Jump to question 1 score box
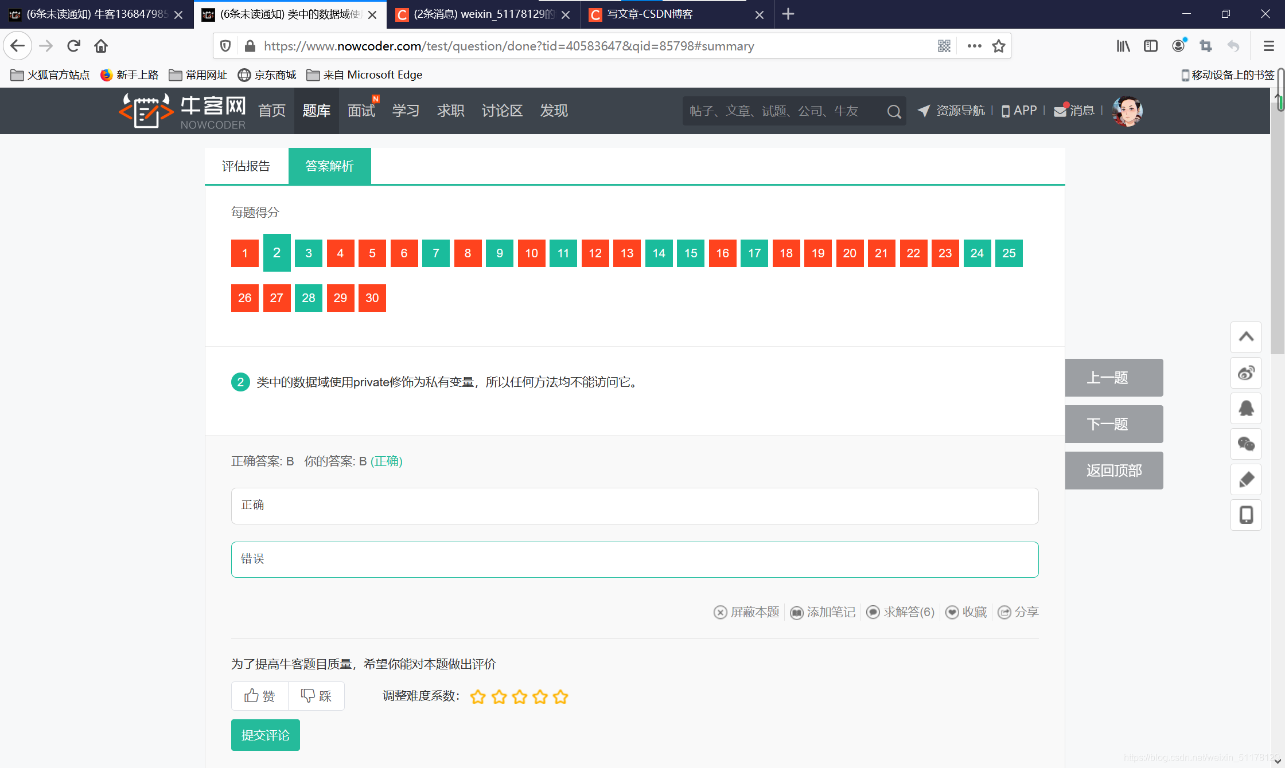 pyautogui.click(x=245, y=253)
